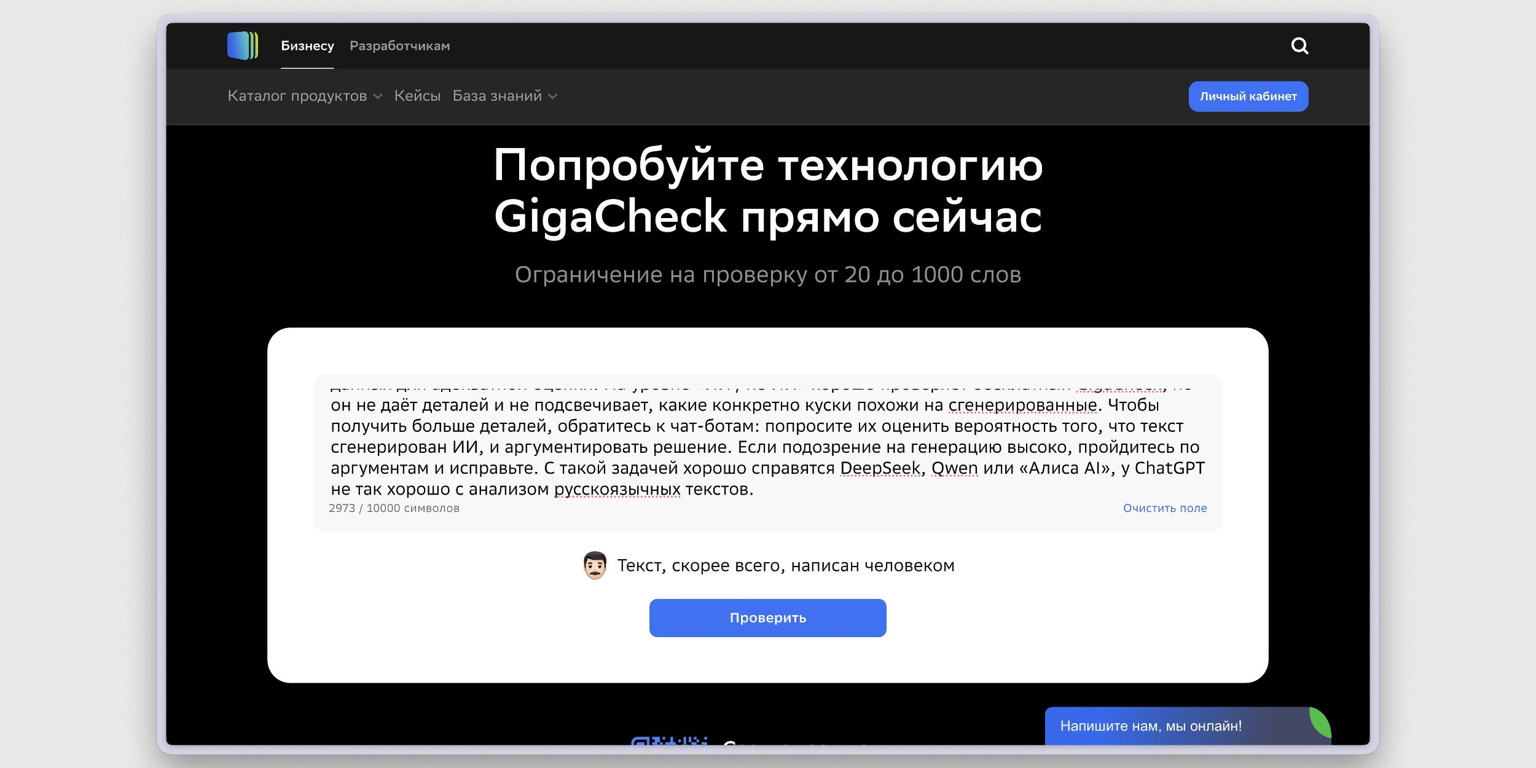
Task: Click the underlined word DeepSeek in the text
Action: pos(882,468)
